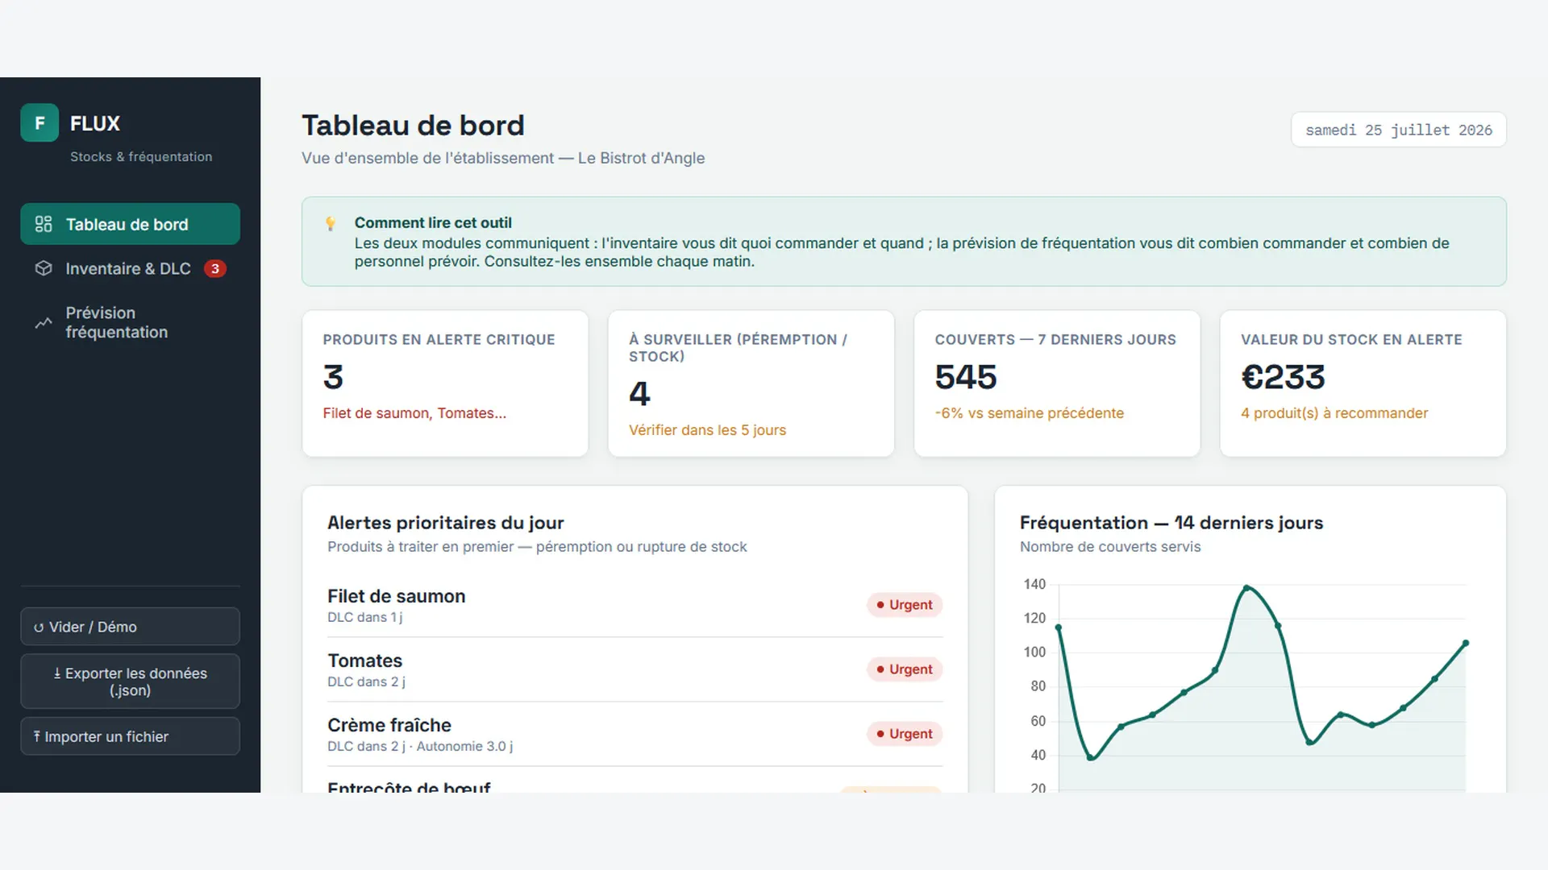This screenshot has width=1548, height=870.
Task: Click the date samedi 25 juillet 2026
Action: [1399, 130]
